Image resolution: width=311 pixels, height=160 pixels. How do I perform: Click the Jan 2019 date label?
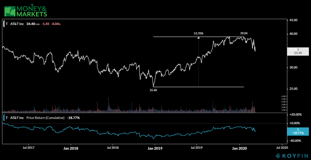(155, 148)
